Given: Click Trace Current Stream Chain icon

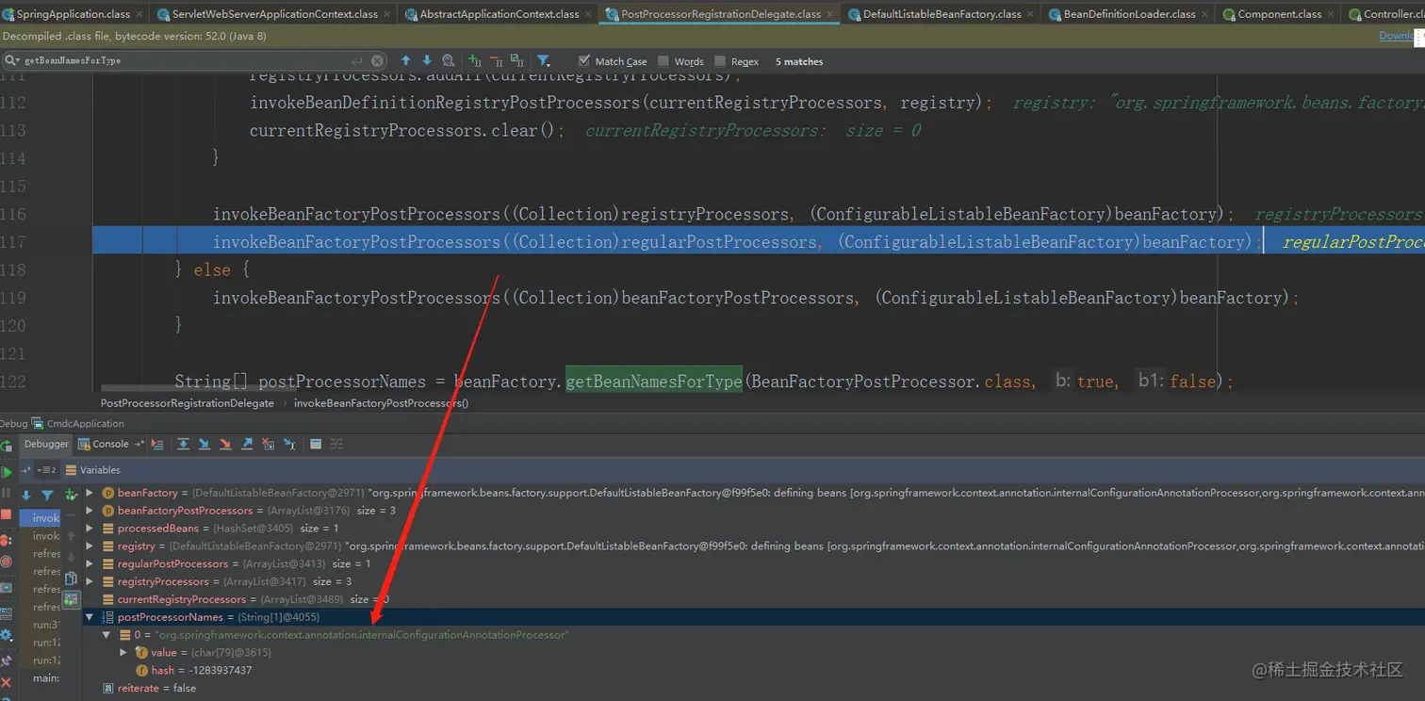Looking at the screenshot, I should 336,444.
